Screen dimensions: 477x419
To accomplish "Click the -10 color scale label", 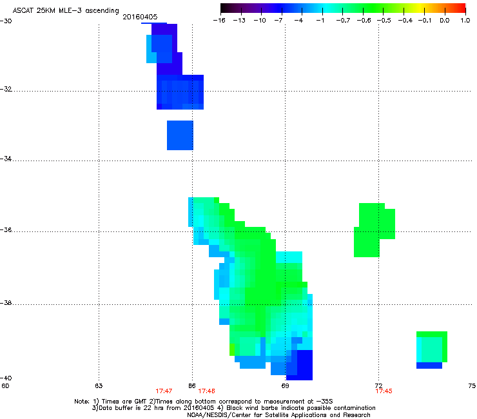I will (260, 21).
